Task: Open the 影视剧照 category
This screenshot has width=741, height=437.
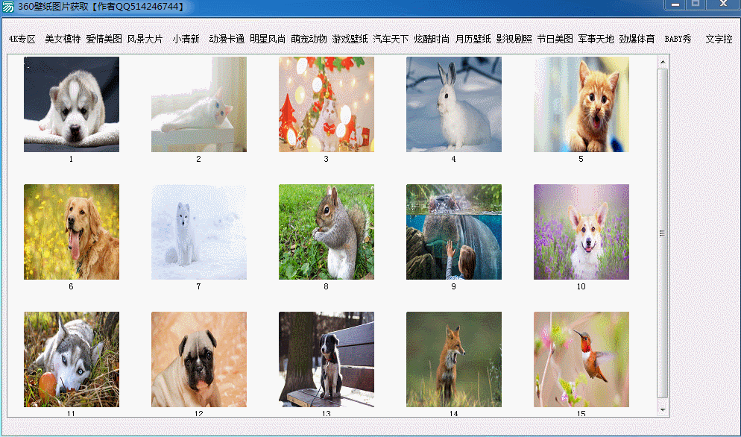Action: coord(514,39)
